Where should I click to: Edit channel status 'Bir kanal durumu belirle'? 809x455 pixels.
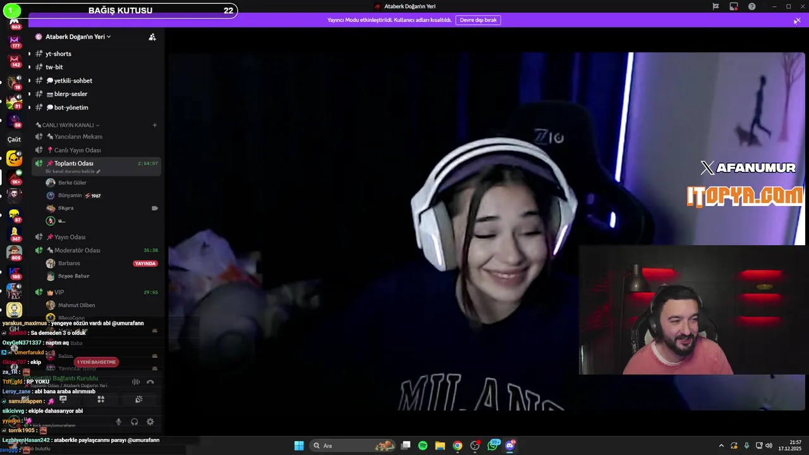click(x=73, y=171)
